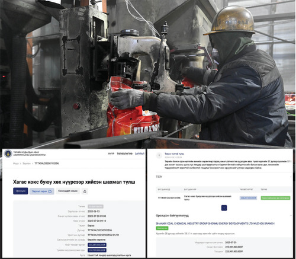Click the Календарт нэмэх button
Image resolution: width=296 pixels, height=259 pixels.
click(x=67, y=191)
